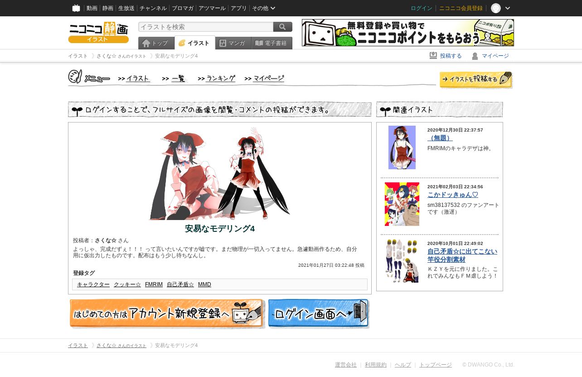Open the poster name さくな☆
Viewport: 582px width, 377px height.
pyautogui.click(x=106, y=240)
